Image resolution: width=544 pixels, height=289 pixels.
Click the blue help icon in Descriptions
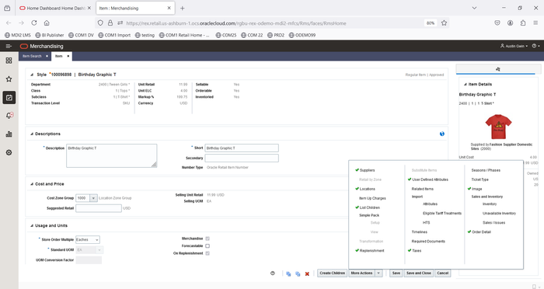point(442,134)
